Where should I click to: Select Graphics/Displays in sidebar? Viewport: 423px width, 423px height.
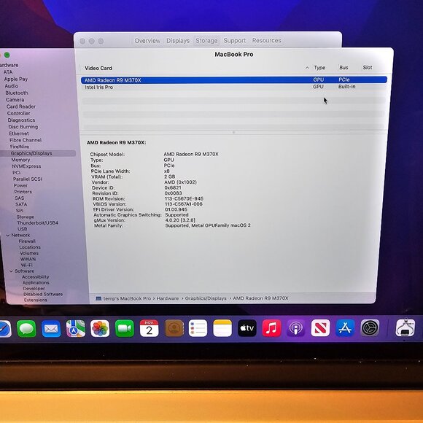pyautogui.click(x=38, y=153)
